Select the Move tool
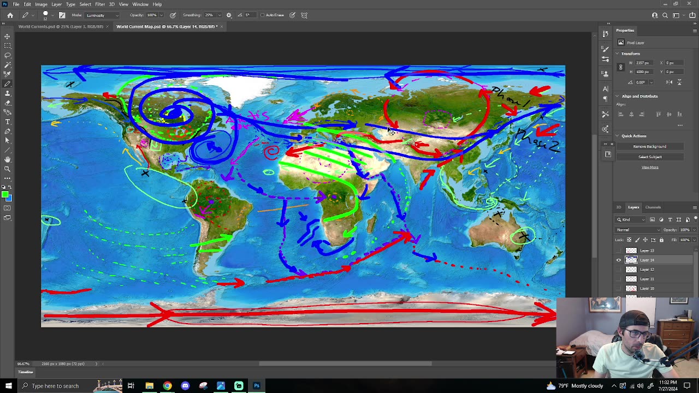699x393 pixels. click(x=7, y=37)
